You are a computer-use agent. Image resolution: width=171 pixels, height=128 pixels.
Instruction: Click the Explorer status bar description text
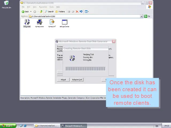coord(63,98)
